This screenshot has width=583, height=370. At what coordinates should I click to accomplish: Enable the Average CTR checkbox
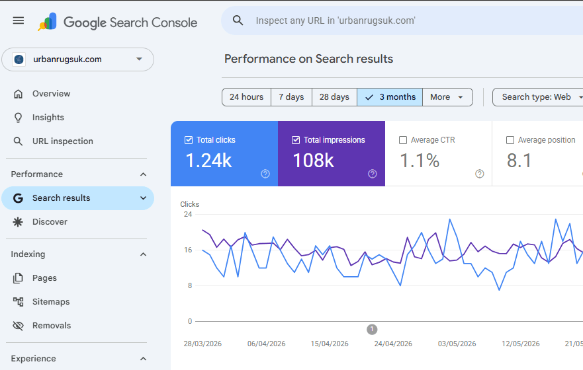click(x=402, y=140)
